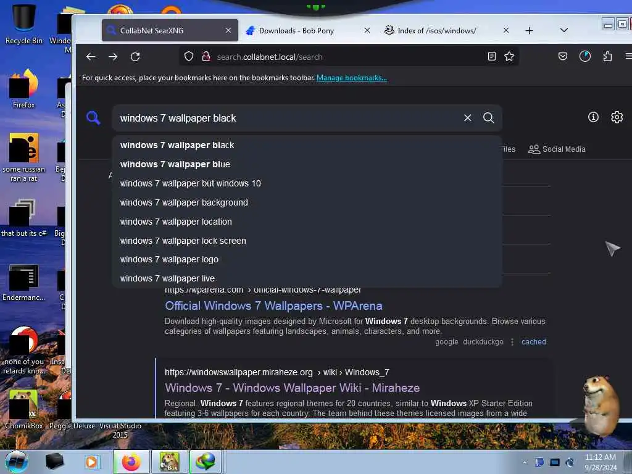This screenshot has width=632, height=474.
Task: Go back with the browser back arrow
Action: pyautogui.click(x=91, y=57)
